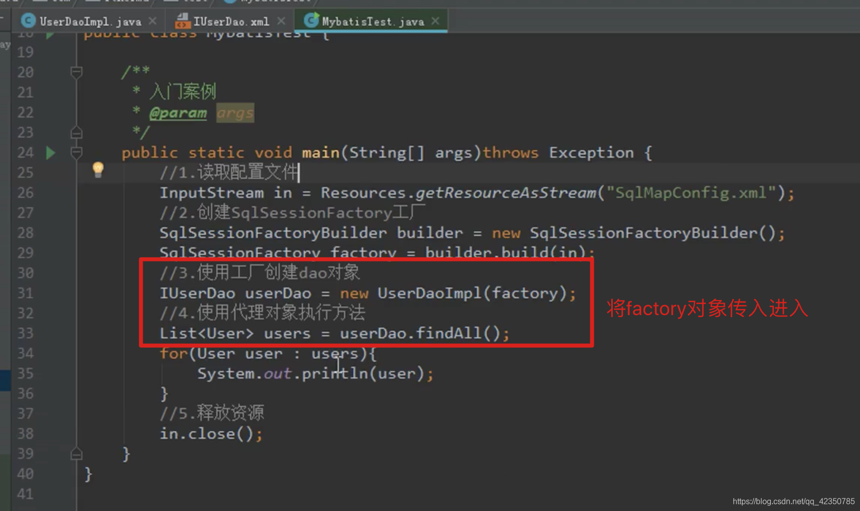860x511 pixels.
Task: Click in.close() statement on line 38
Action: 211,434
